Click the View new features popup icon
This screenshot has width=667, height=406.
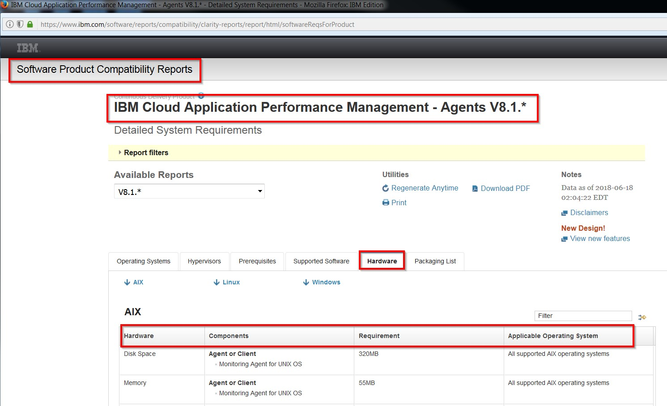(x=565, y=239)
